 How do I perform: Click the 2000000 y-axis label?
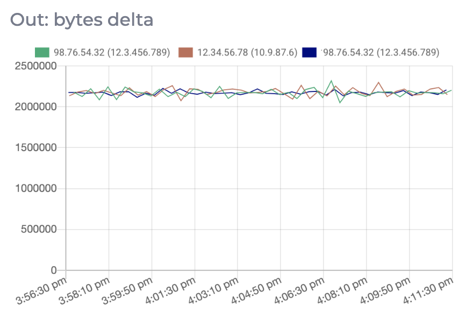(x=37, y=107)
